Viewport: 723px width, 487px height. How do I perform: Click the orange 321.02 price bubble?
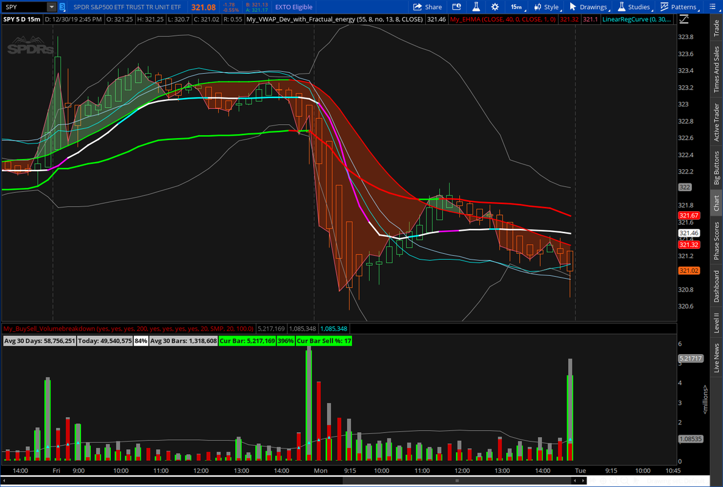[x=689, y=270]
